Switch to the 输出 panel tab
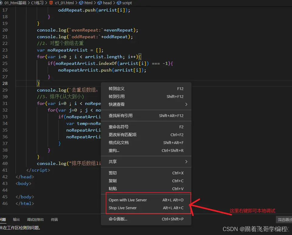Viewport: 292px width, 235px height. [x=16, y=220]
